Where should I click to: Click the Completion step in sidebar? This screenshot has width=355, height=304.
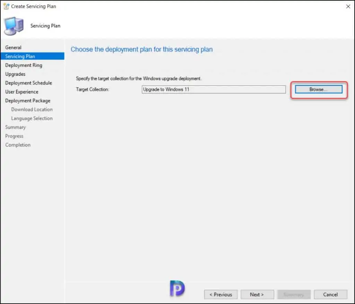click(x=18, y=145)
